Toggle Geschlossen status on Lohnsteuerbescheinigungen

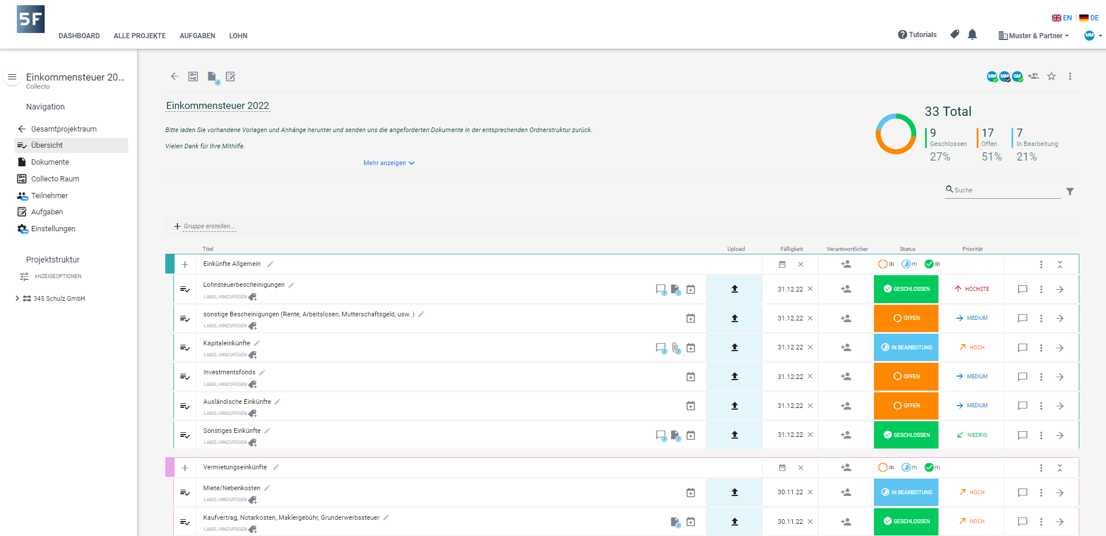point(906,289)
